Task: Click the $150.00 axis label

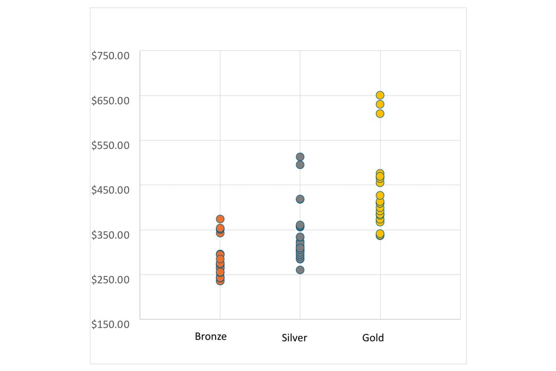Action: coord(110,324)
